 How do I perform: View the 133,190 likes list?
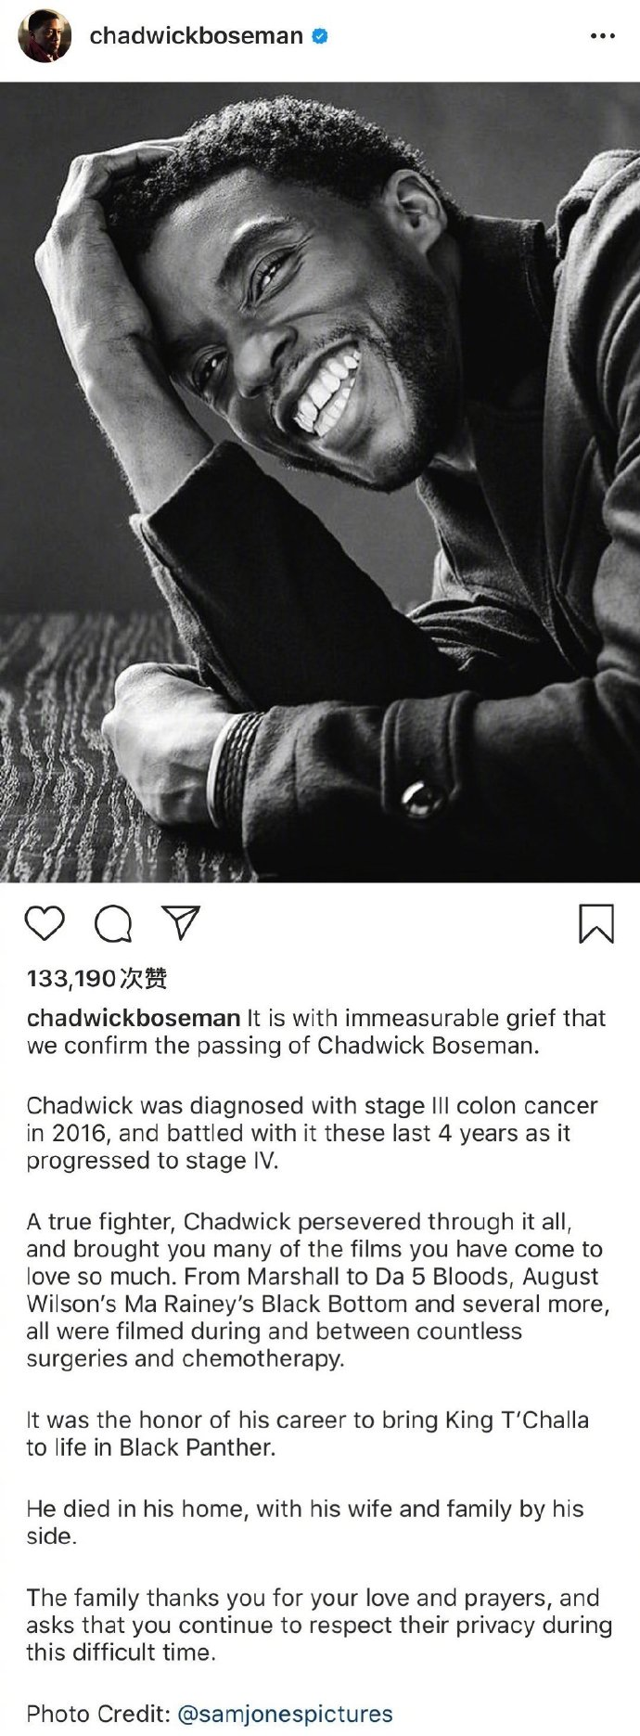[x=97, y=978]
